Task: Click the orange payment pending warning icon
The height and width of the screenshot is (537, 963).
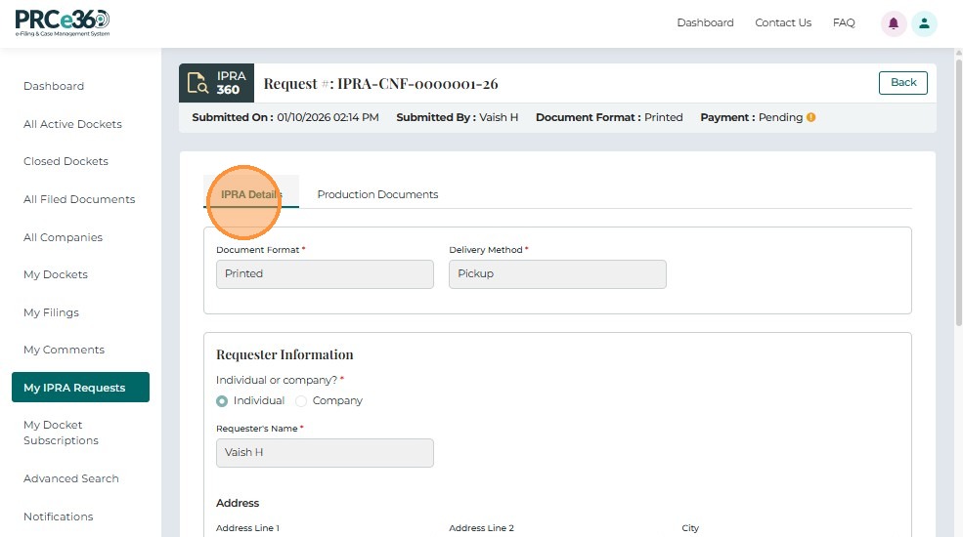Action: pyautogui.click(x=810, y=117)
